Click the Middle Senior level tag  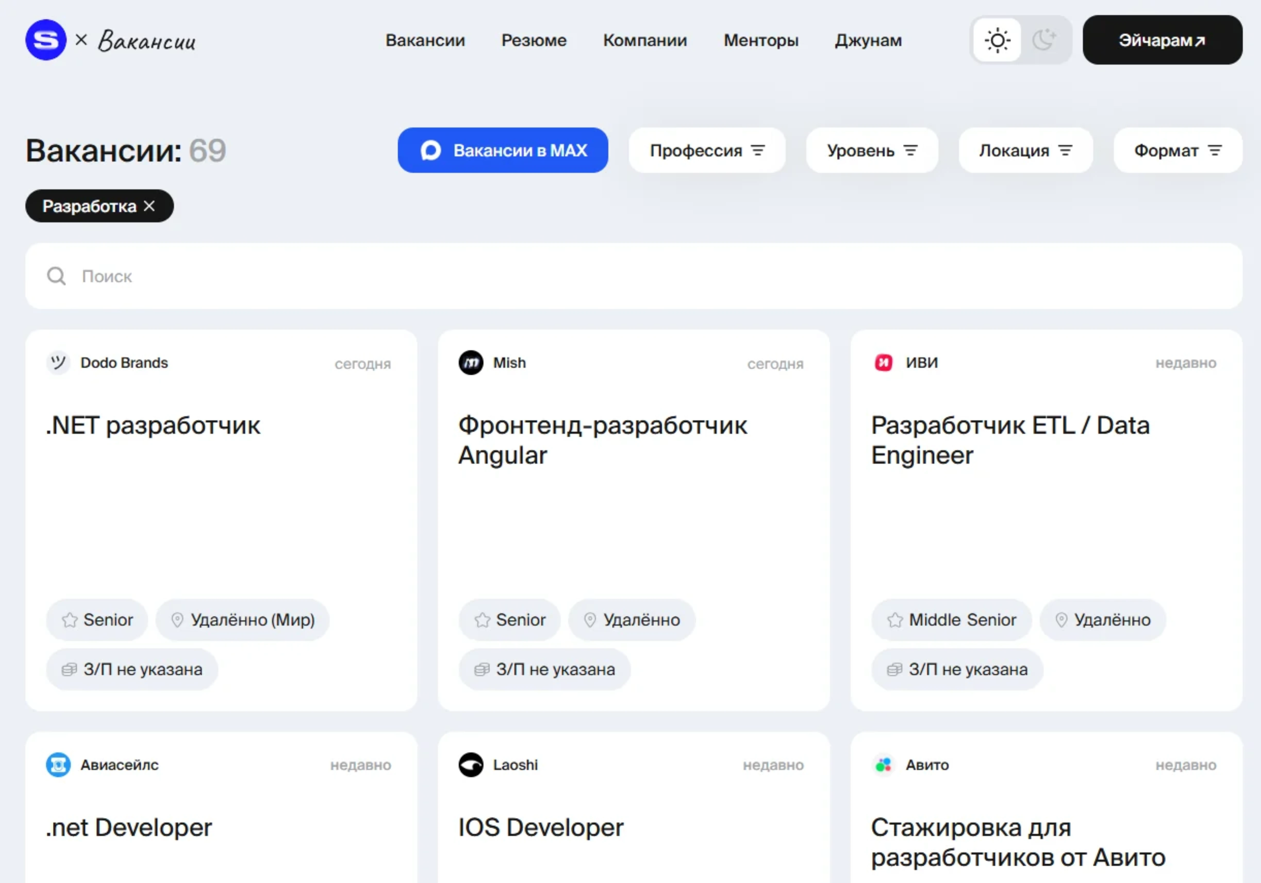coord(951,620)
